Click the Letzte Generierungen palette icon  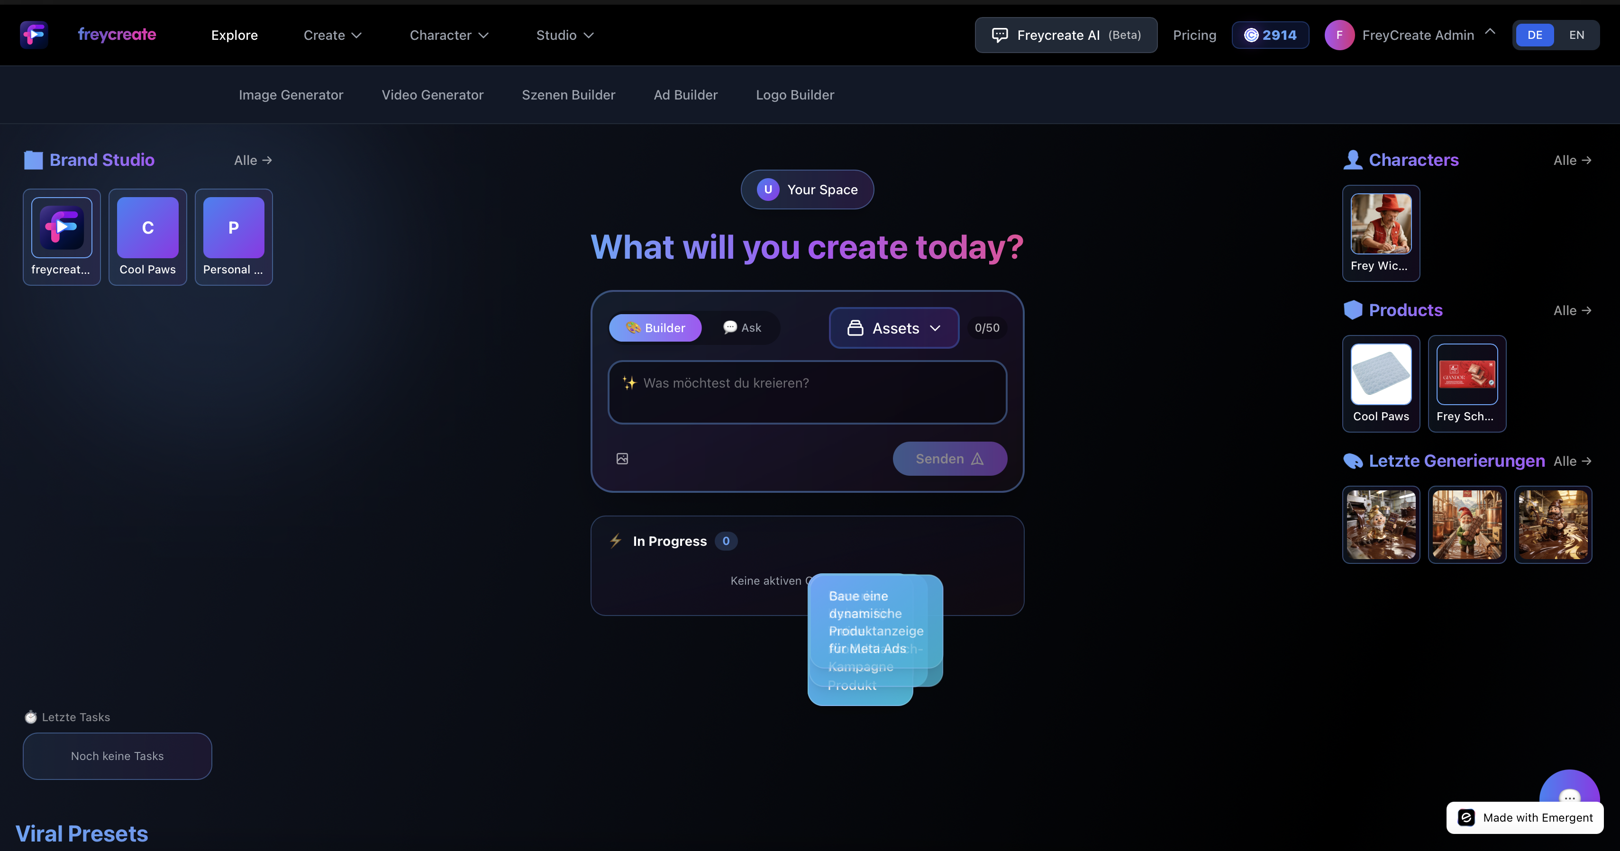tap(1353, 462)
